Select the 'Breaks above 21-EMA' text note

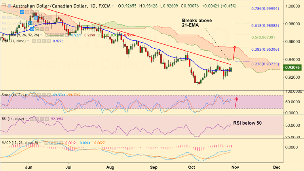[x=197, y=23]
